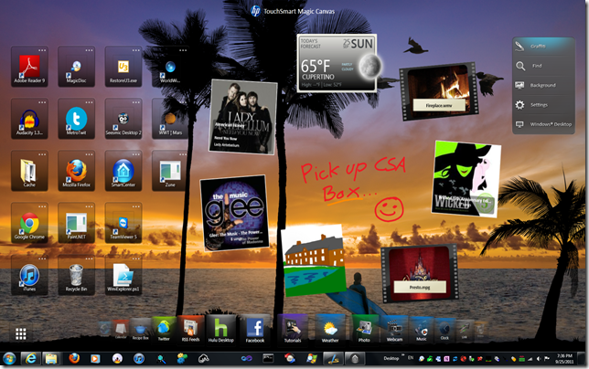Image resolution: width=589 pixels, height=369 pixels.
Task: Open the Recipe Box app in the dock
Action: pos(140,330)
